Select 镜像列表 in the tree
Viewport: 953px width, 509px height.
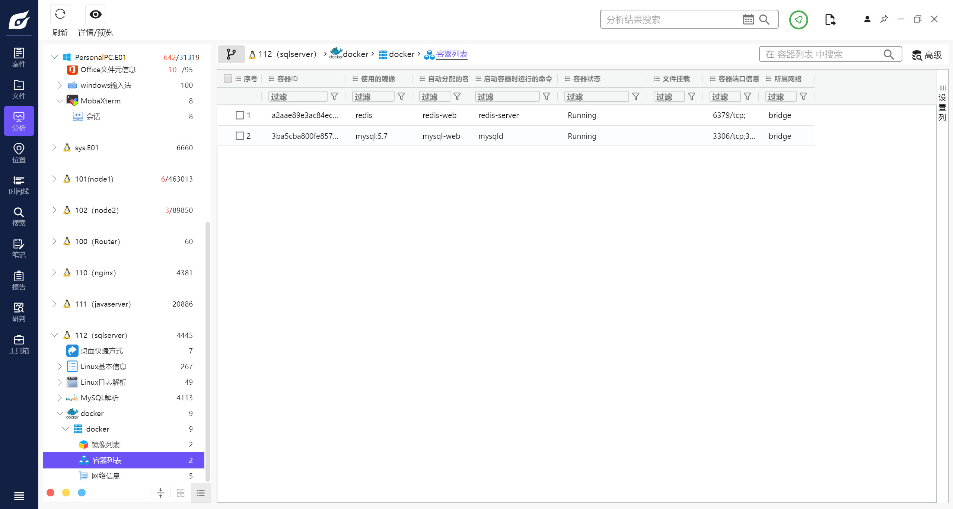(x=106, y=445)
